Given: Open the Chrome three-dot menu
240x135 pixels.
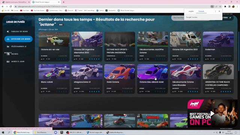Looking at the screenshot, I should [x=237, y=7].
